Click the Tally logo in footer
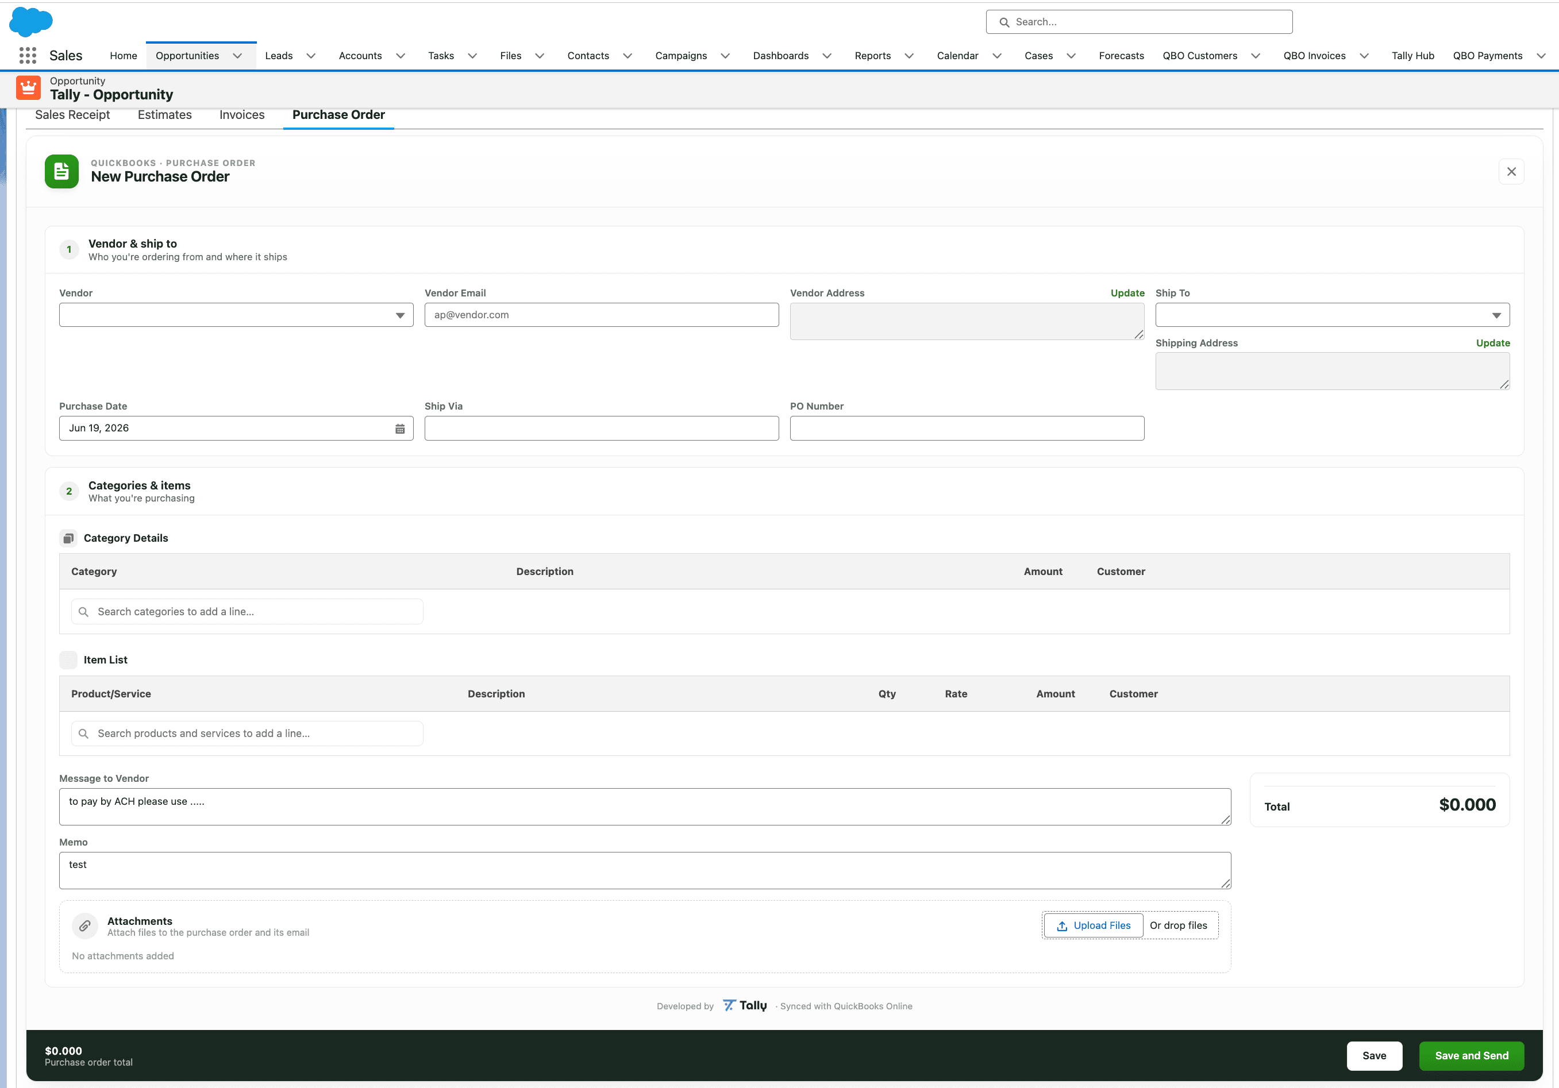The image size is (1559, 1088). pos(745,1005)
